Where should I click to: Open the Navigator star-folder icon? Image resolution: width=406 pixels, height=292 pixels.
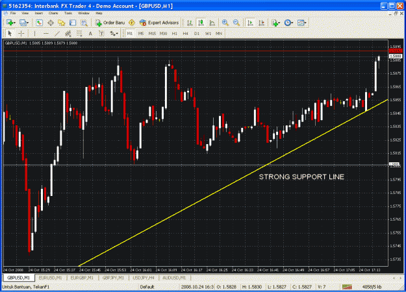click(x=62, y=23)
